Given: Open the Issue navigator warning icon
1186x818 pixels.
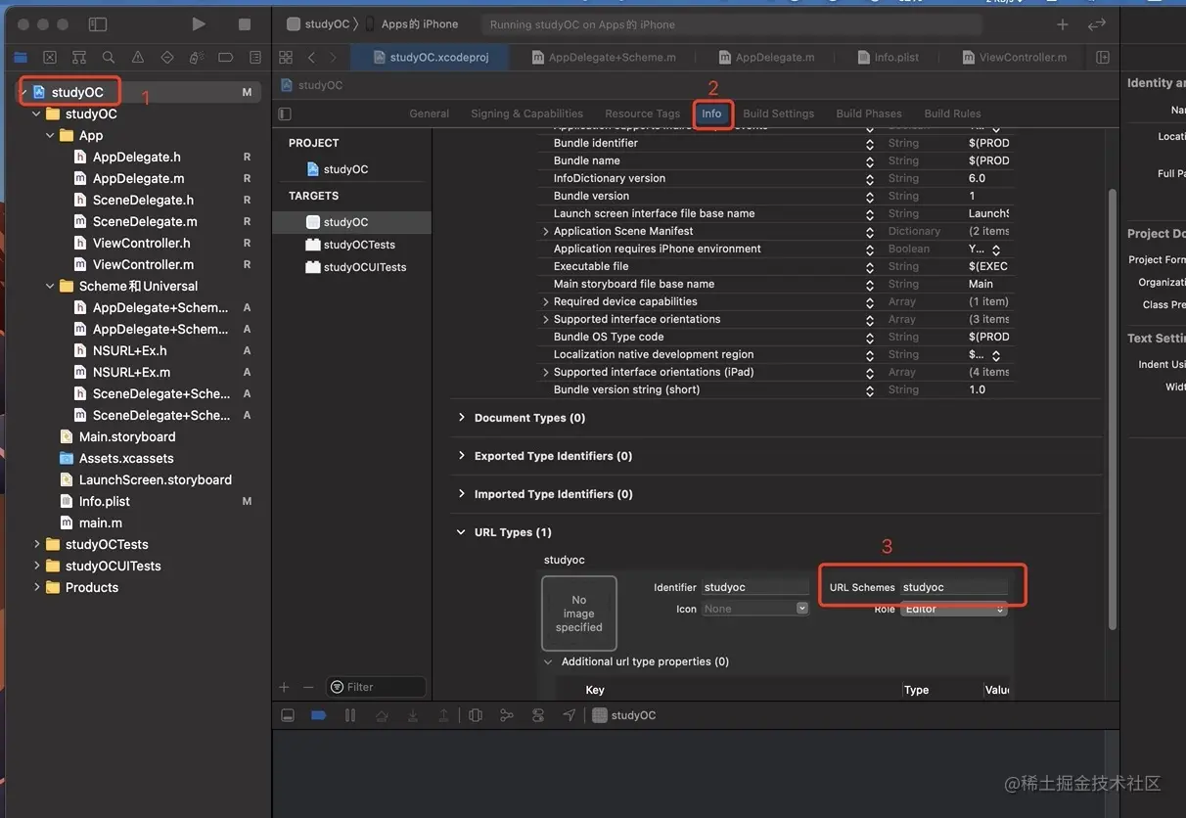Looking at the screenshot, I should pyautogui.click(x=138, y=58).
